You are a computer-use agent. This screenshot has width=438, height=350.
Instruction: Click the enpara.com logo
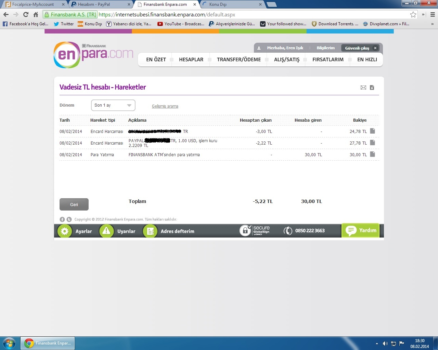(93, 55)
